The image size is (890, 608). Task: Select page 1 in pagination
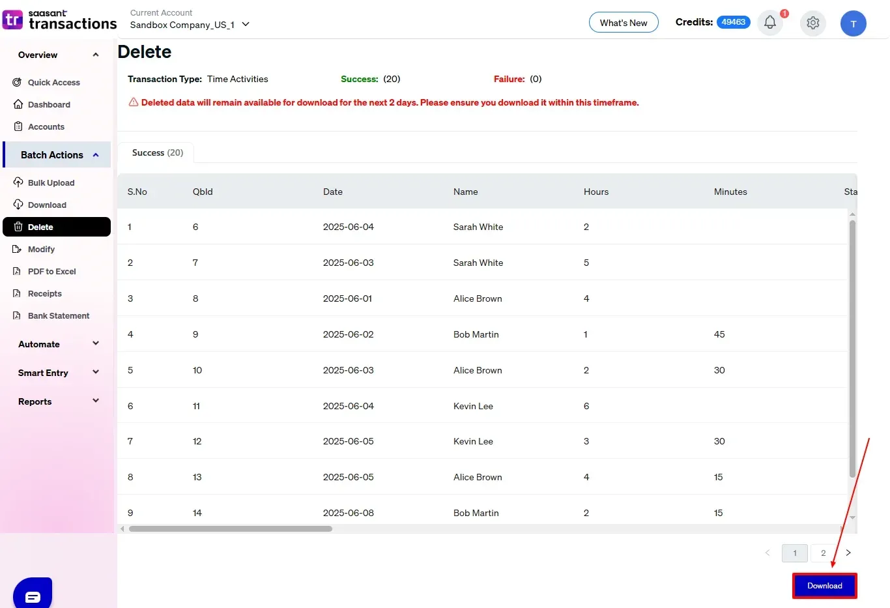[x=795, y=553]
